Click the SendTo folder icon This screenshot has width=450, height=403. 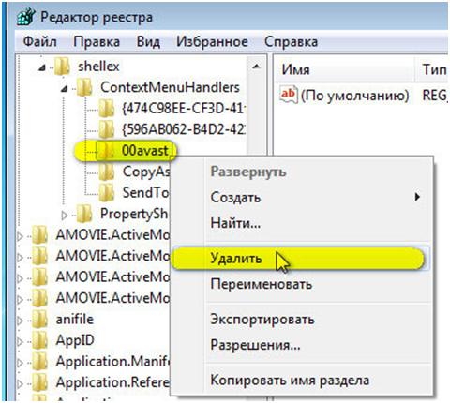click(107, 193)
